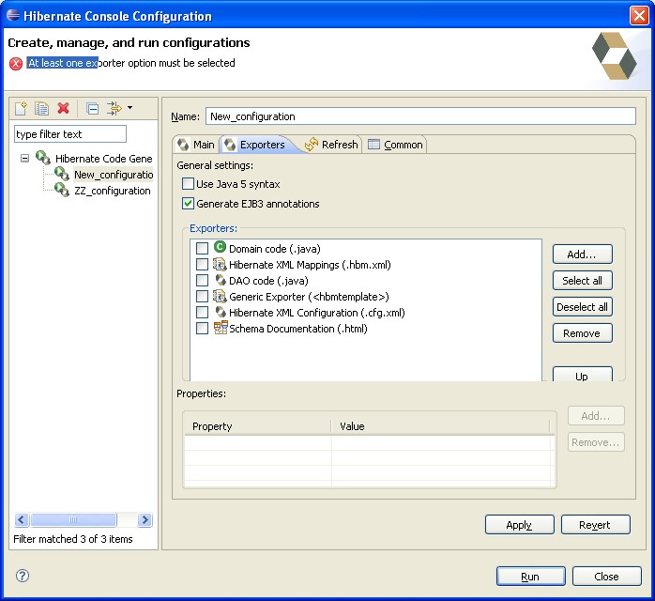The width and height of the screenshot is (655, 601).
Task: Click the Hibernate XML Mappings row icon
Action: point(220,264)
